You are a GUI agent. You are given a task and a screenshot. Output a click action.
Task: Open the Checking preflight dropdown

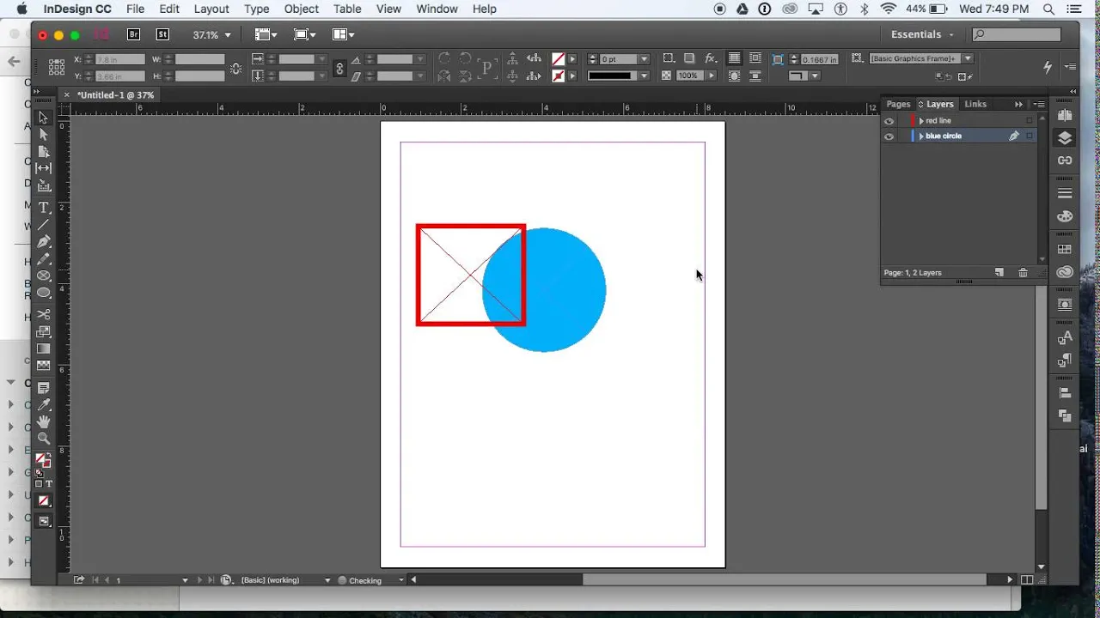click(x=400, y=580)
